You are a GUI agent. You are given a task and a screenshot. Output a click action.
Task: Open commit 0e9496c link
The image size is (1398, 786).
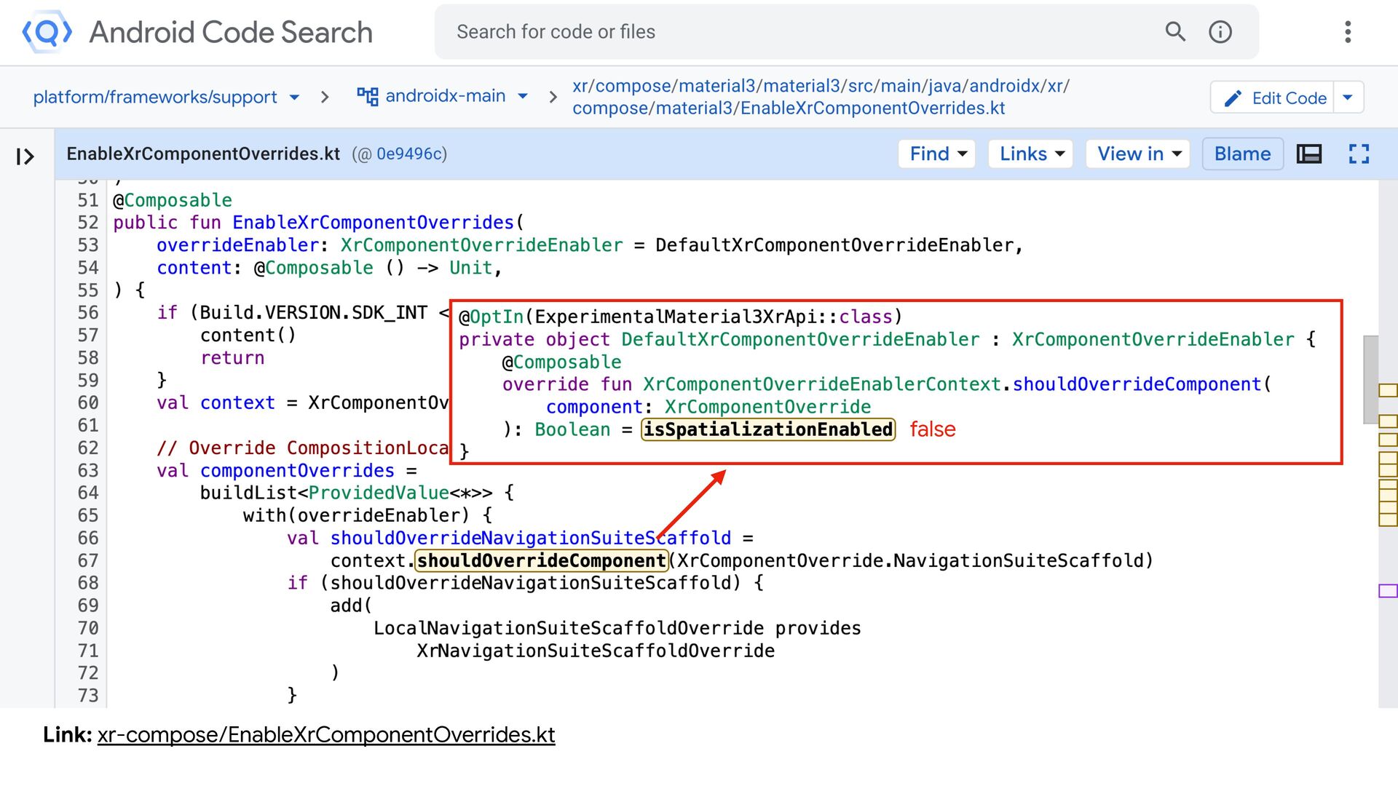tap(411, 154)
